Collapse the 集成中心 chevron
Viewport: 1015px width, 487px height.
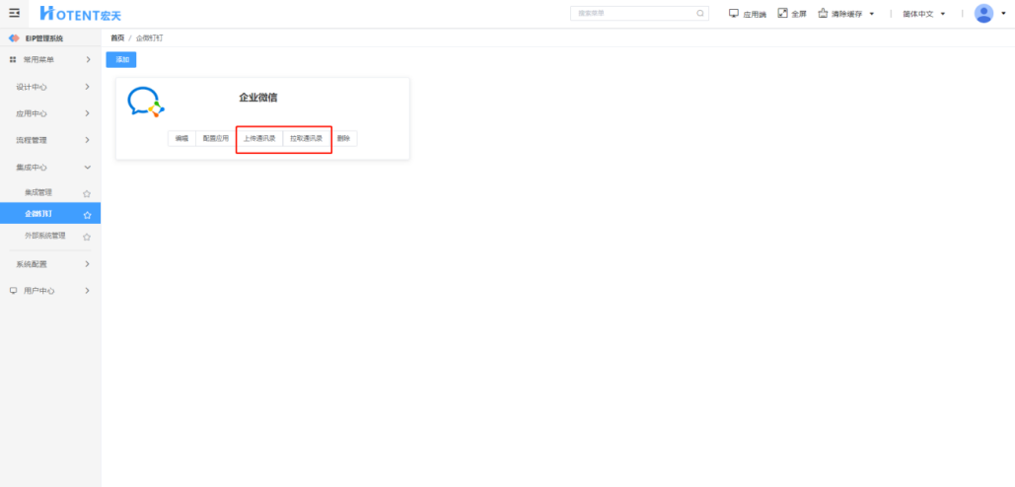(x=88, y=167)
